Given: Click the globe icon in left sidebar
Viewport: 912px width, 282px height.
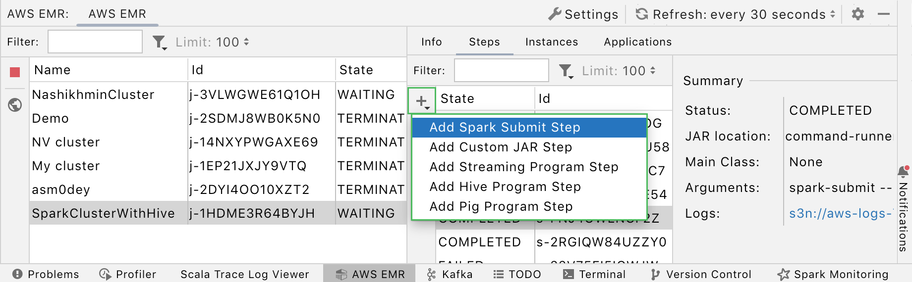Looking at the screenshot, I should tap(15, 105).
